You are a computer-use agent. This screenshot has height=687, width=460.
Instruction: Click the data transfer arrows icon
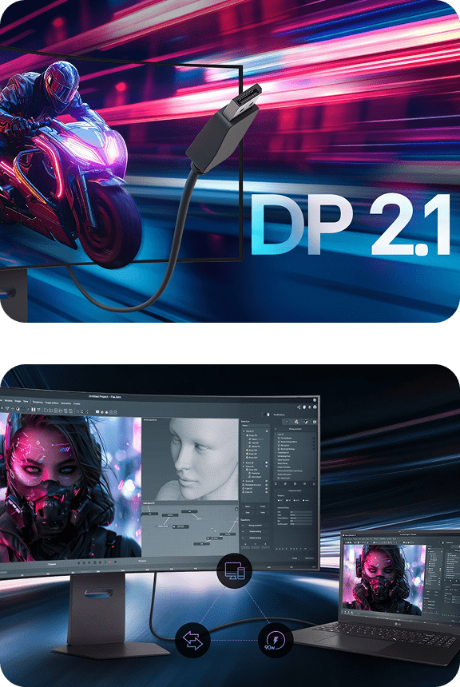click(x=192, y=640)
